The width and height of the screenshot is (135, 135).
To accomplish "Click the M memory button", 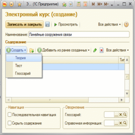I will (93, 4).
